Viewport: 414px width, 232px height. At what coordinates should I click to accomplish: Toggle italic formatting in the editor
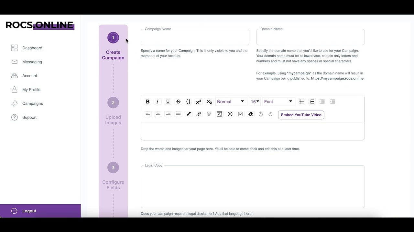(158, 101)
